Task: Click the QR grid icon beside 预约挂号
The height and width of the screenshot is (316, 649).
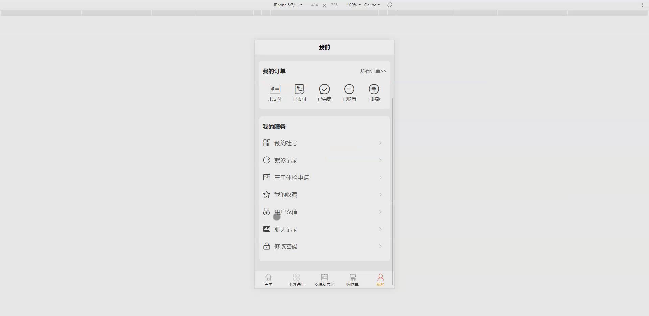Action: [267, 143]
